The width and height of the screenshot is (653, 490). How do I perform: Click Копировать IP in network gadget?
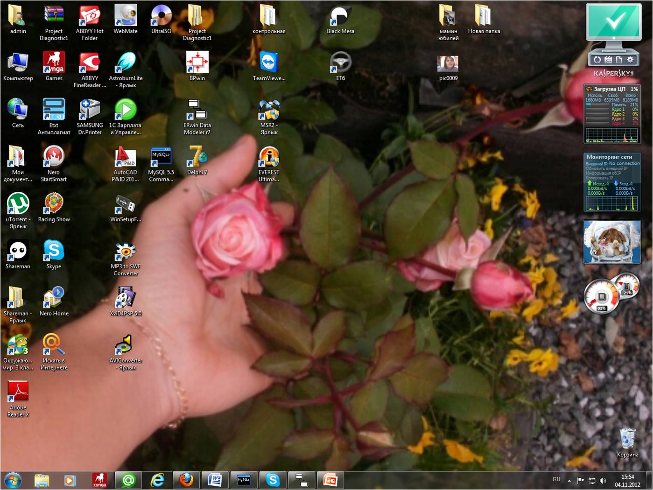(x=599, y=178)
